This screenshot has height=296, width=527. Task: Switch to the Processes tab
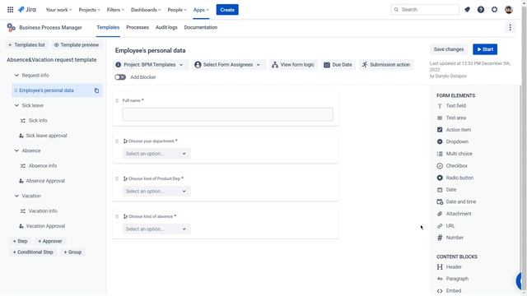pos(138,27)
